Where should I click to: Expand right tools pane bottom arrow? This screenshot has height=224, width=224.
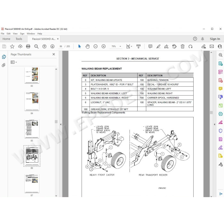coord(221,194)
